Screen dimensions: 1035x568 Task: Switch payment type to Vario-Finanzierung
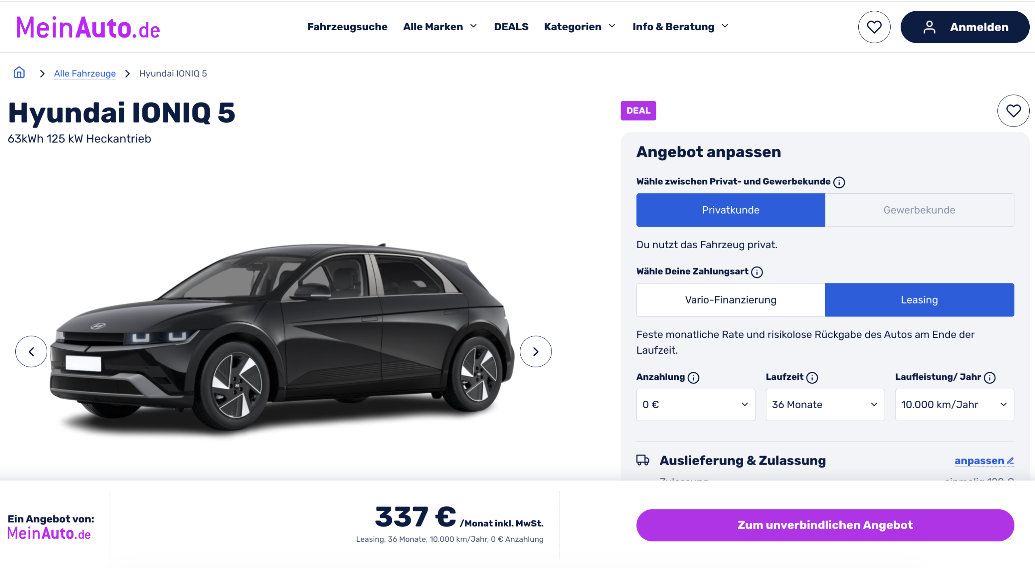(x=731, y=300)
